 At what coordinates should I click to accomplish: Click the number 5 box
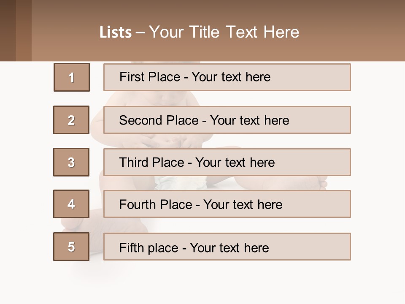pyautogui.click(x=71, y=247)
